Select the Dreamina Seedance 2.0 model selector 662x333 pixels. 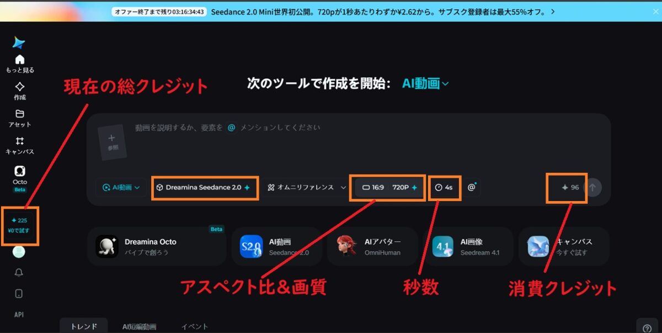point(204,188)
